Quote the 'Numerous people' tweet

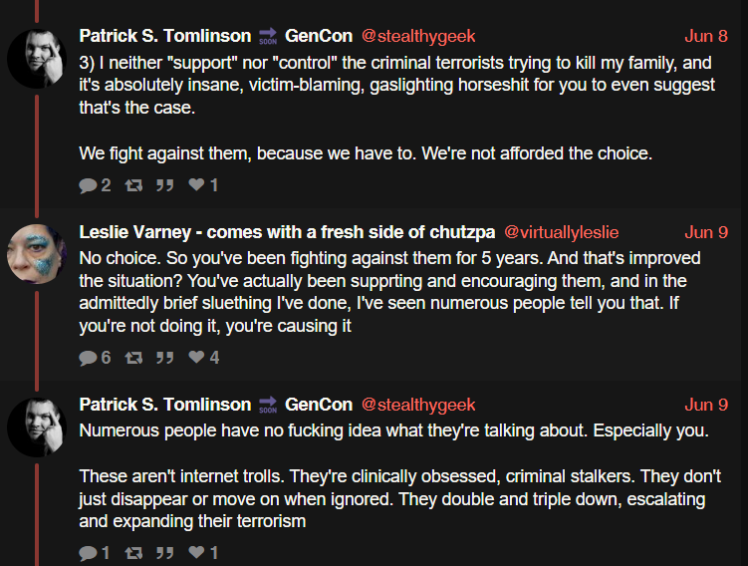tap(164, 553)
